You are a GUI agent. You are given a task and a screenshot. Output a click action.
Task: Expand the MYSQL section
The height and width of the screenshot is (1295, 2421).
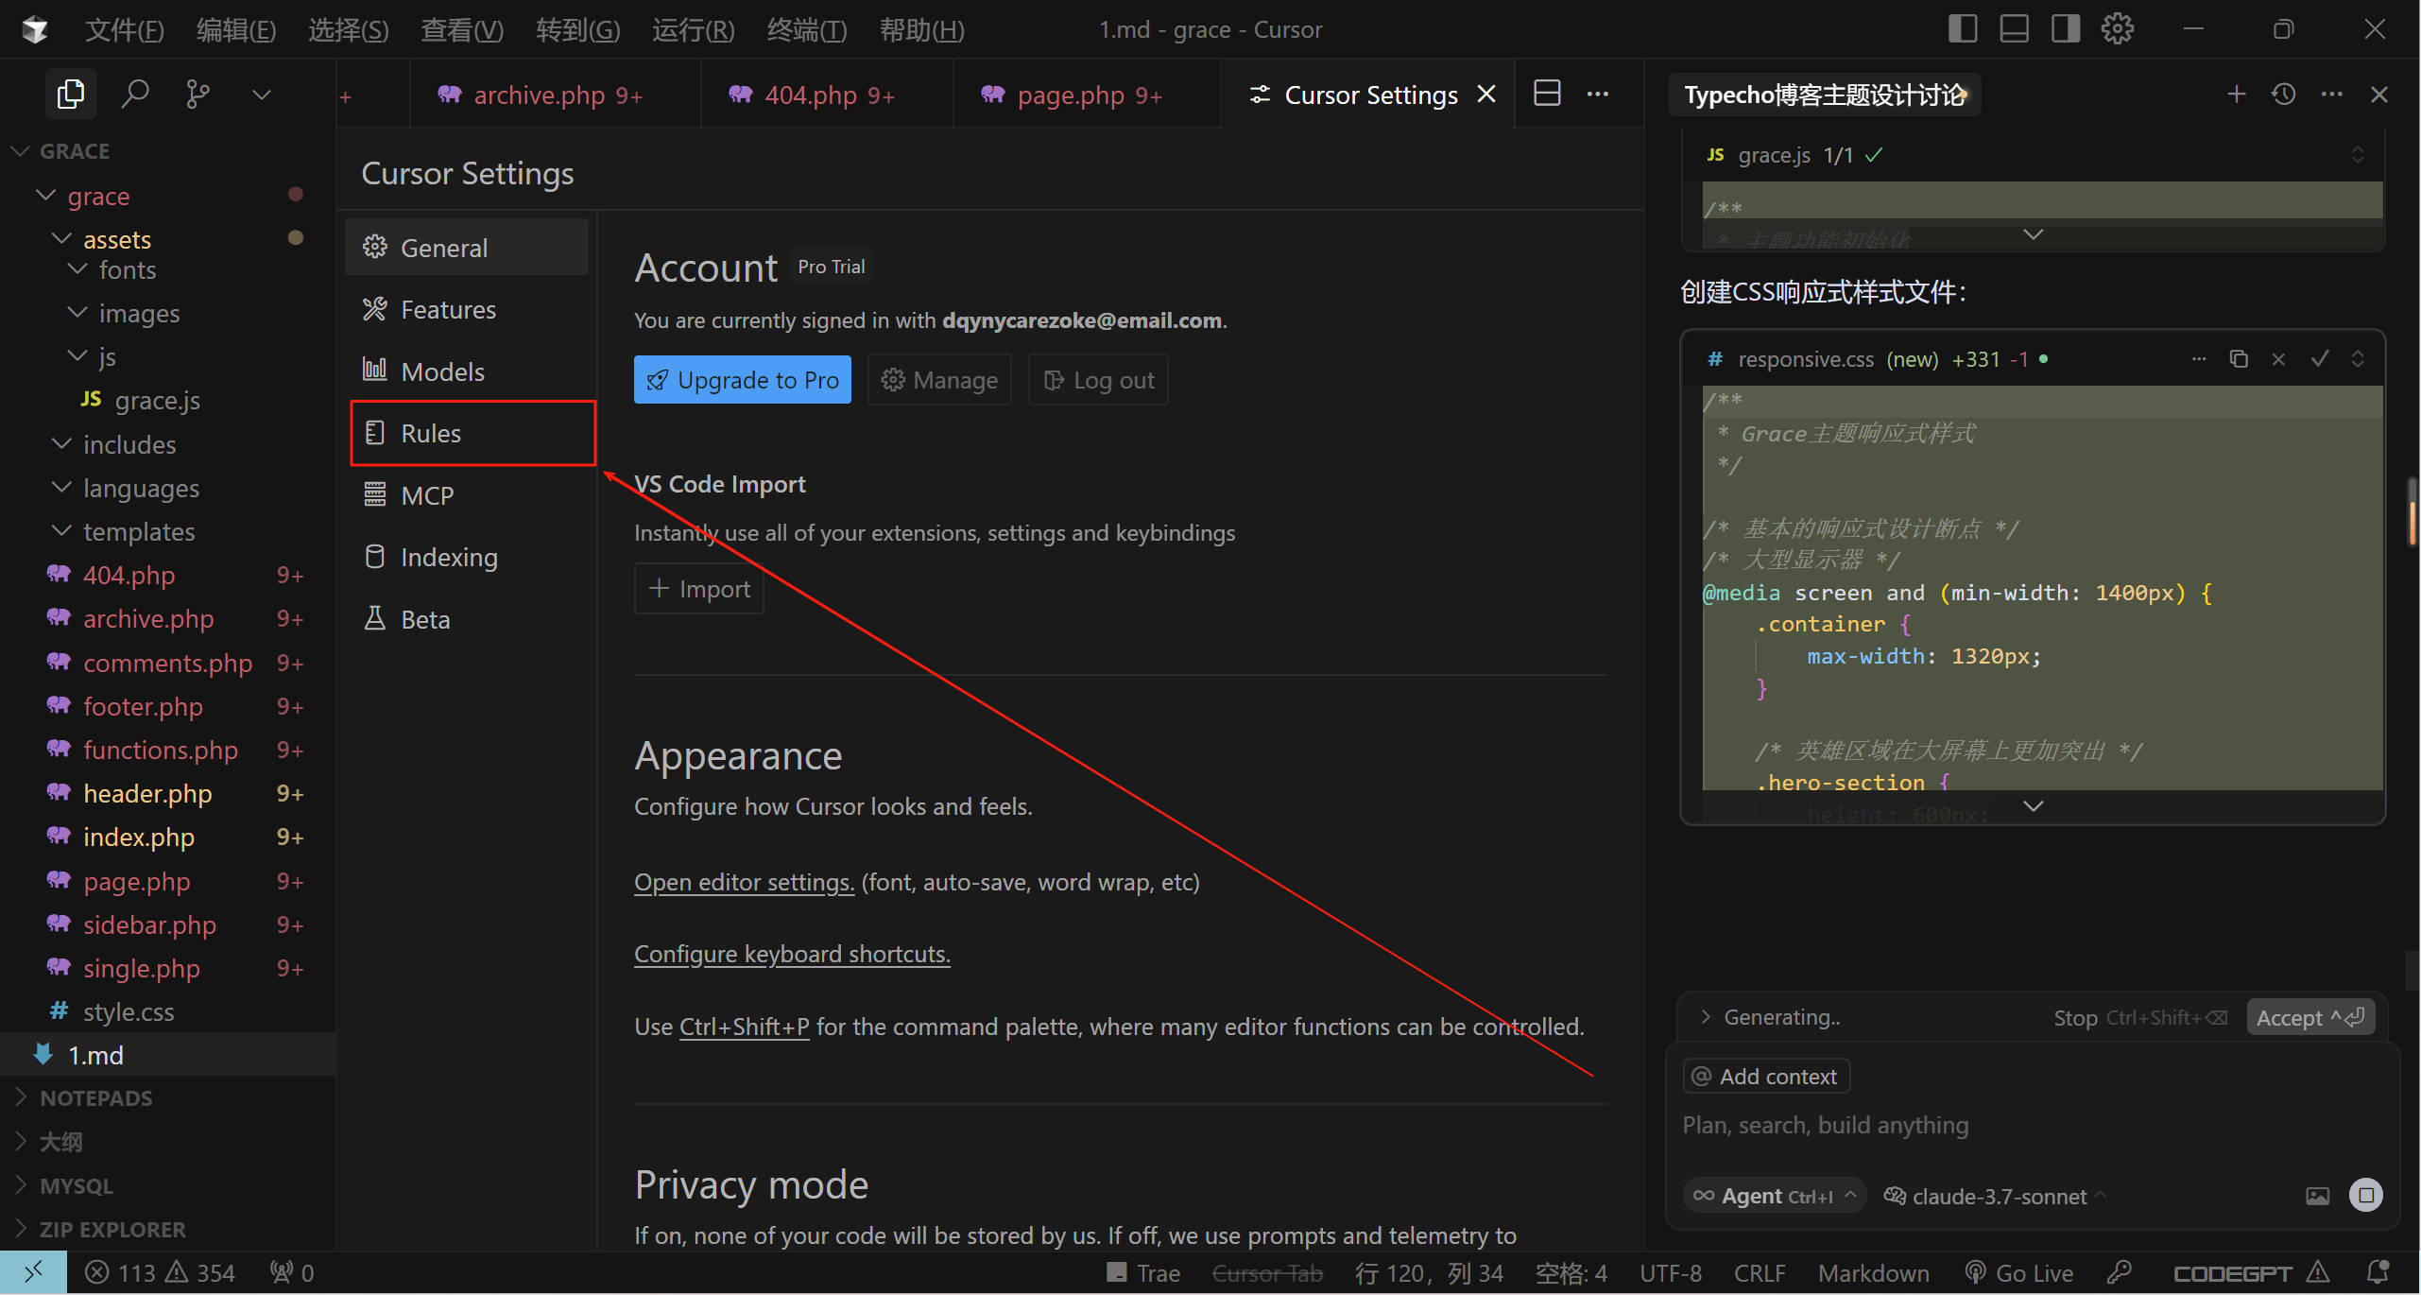(76, 1185)
